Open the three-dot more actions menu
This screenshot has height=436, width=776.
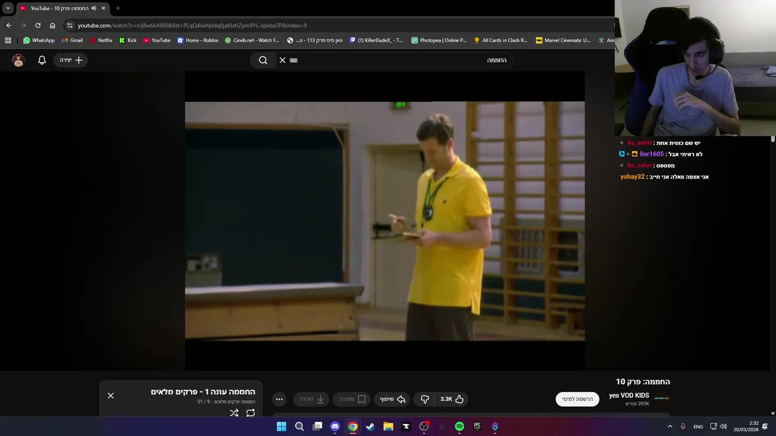[279, 399]
